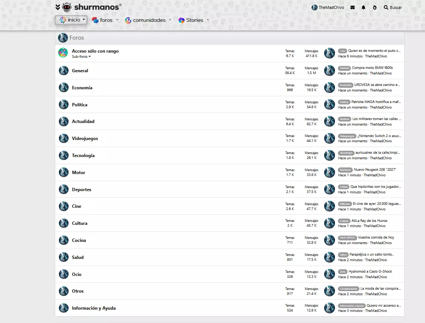Click the Cocina forum icon
The image size is (425, 323).
coord(64,240)
